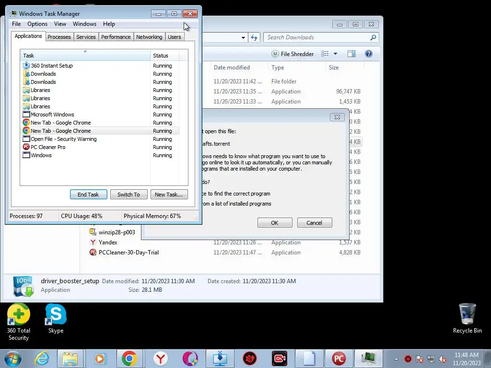Image resolution: width=491 pixels, height=368 pixels.
Task: Show hidden system tray icons
Action: pyautogui.click(x=396, y=359)
